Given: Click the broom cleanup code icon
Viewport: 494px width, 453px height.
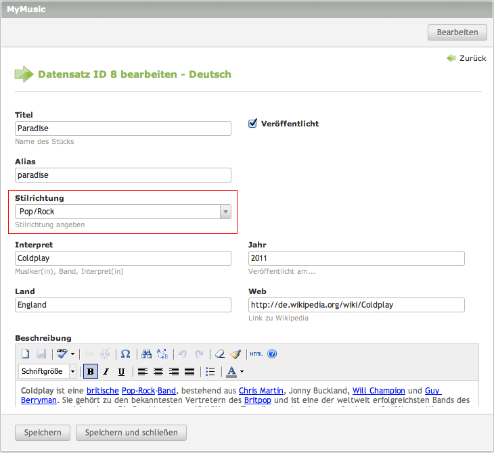Looking at the screenshot, I should (235, 354).
